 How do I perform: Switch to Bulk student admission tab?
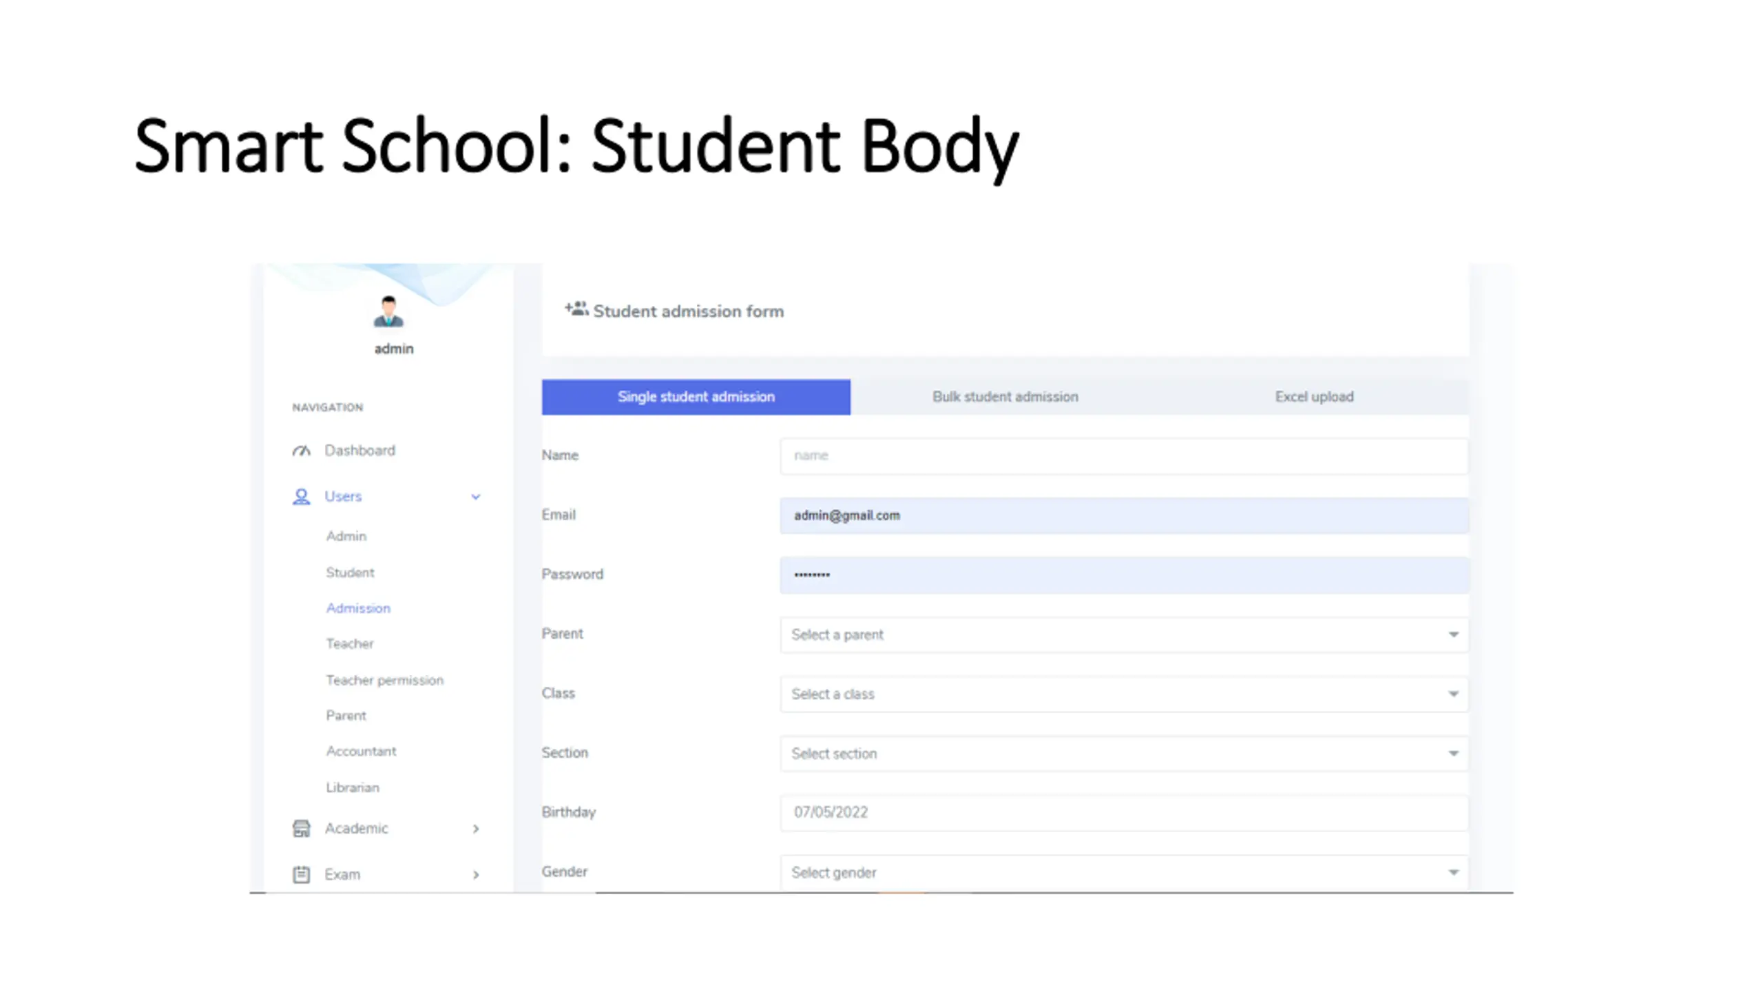tap(1005, 397)
